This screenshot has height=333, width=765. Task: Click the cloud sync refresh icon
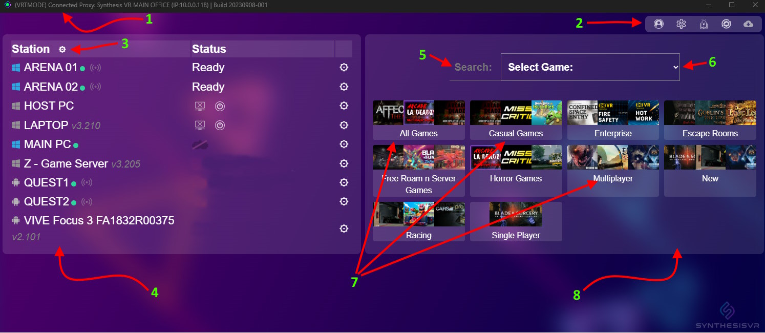tap(726, 24)
